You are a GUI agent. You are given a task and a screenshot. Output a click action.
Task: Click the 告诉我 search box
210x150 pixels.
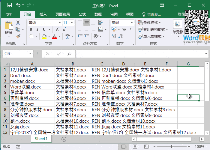pyautogui.click(x=152, y=14)
